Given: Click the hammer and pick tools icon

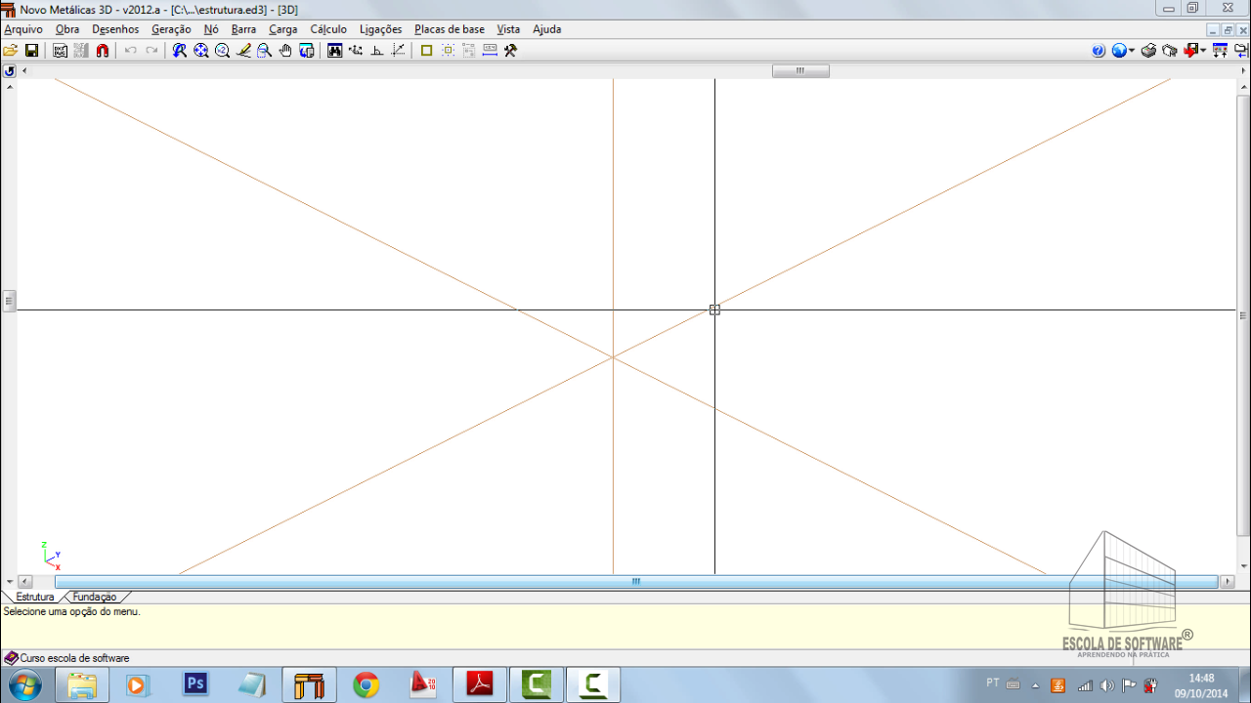Looking at the screenshot, I should [x=510, y=51].
